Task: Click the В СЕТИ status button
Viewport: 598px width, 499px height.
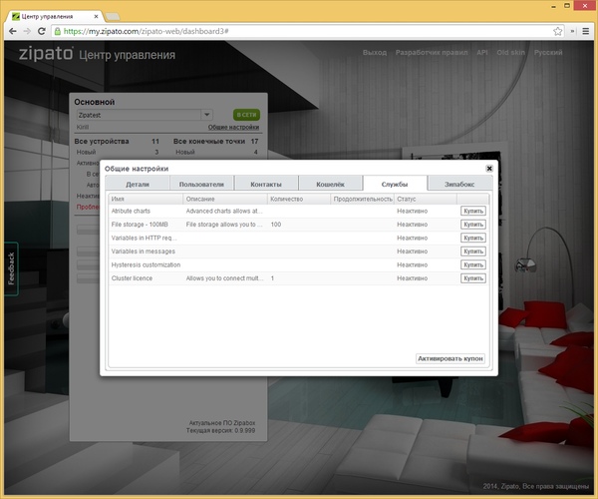Action: (x=246, y=115)
